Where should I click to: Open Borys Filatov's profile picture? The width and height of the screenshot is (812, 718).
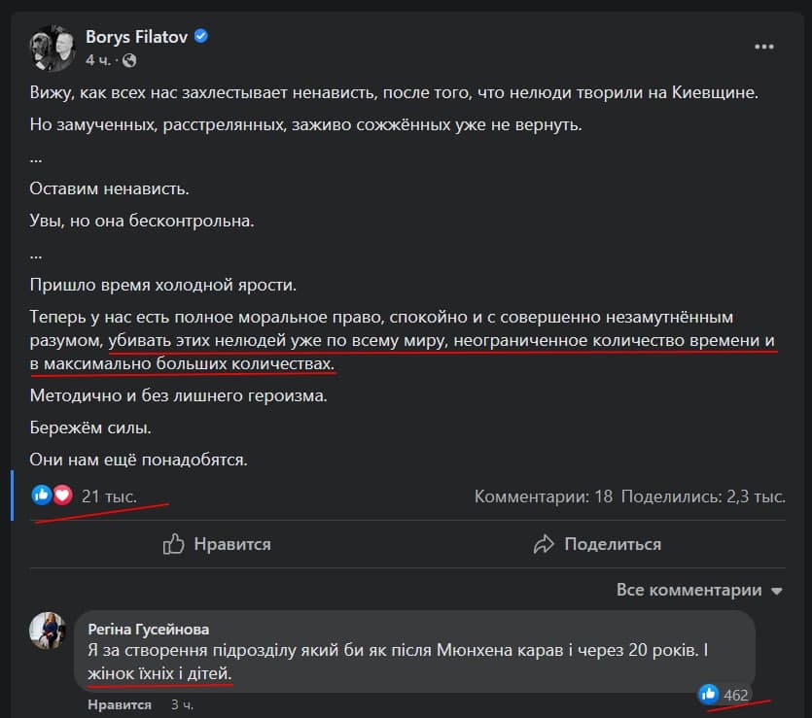click(x=50, y=47)
